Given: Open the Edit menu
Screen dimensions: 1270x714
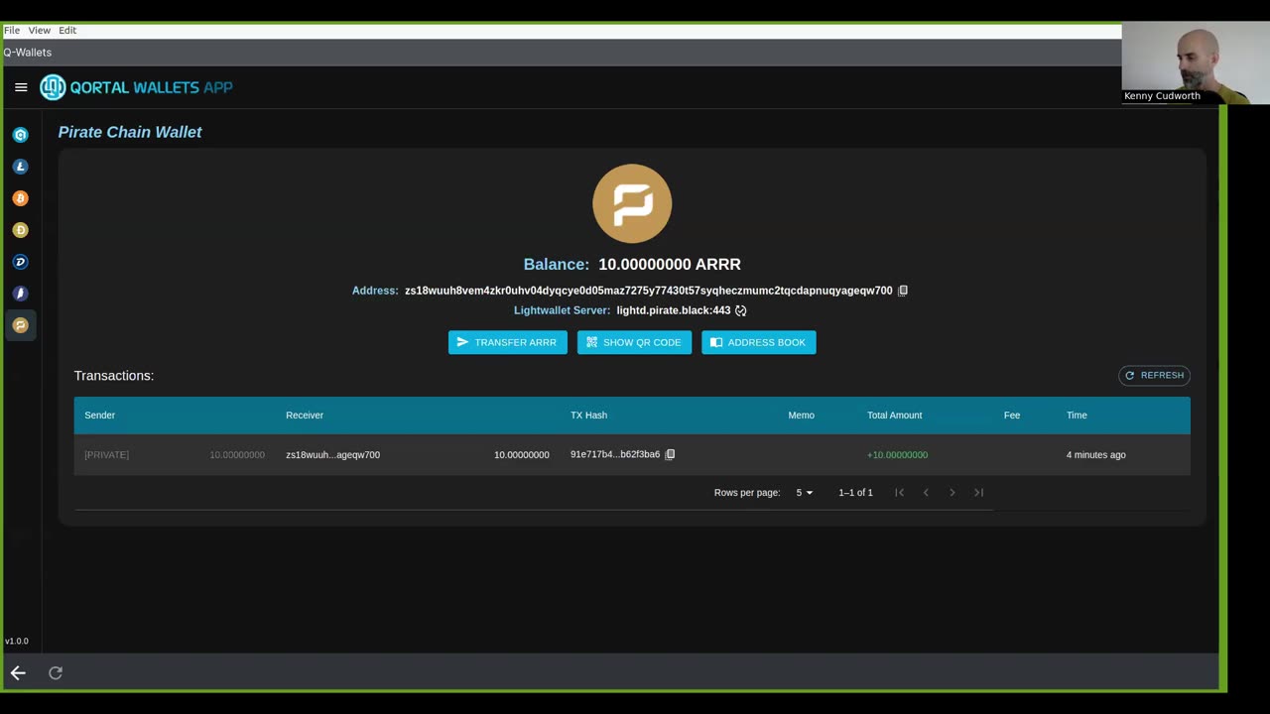Looking at the screenshot, I should tap(67, 31).
